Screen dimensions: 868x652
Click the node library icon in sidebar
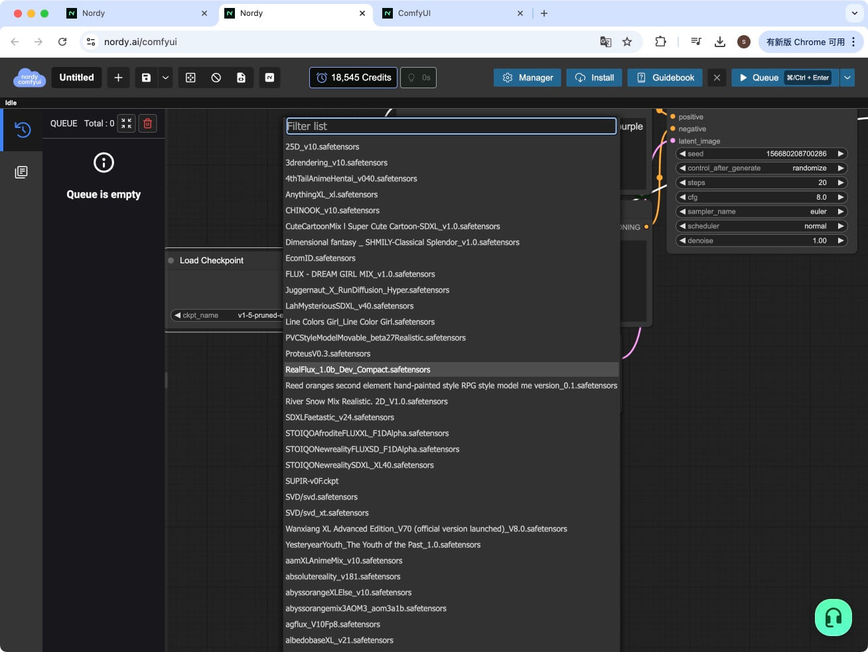(x=21, y=172)
